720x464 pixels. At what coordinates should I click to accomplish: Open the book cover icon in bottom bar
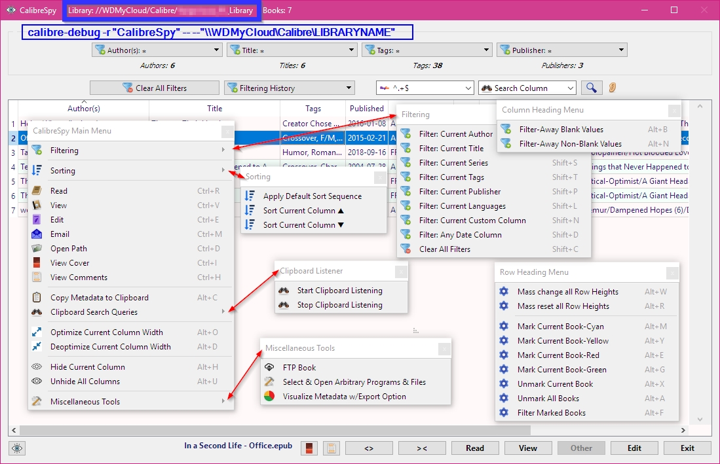[x=309, y=448]
